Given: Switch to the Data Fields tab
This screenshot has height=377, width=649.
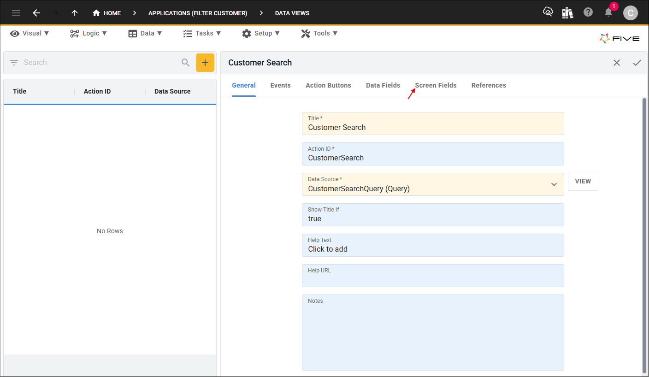Looking at the screenshot, I should pos(383,85).
